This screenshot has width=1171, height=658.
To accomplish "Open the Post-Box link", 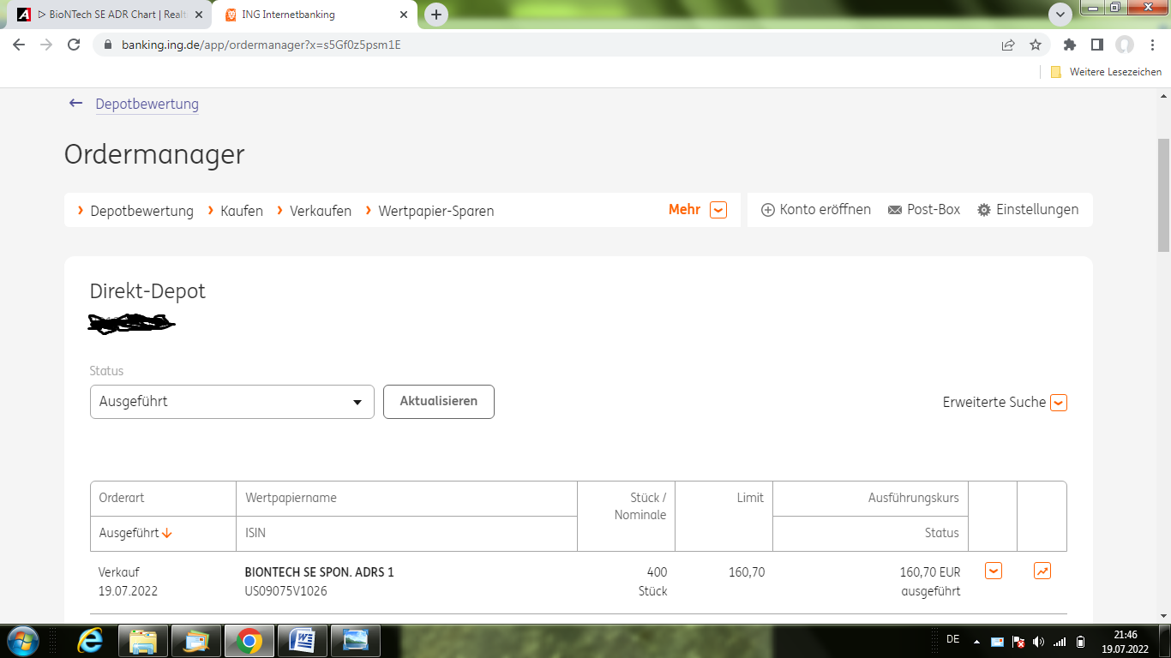I will [x=924, y=210].
